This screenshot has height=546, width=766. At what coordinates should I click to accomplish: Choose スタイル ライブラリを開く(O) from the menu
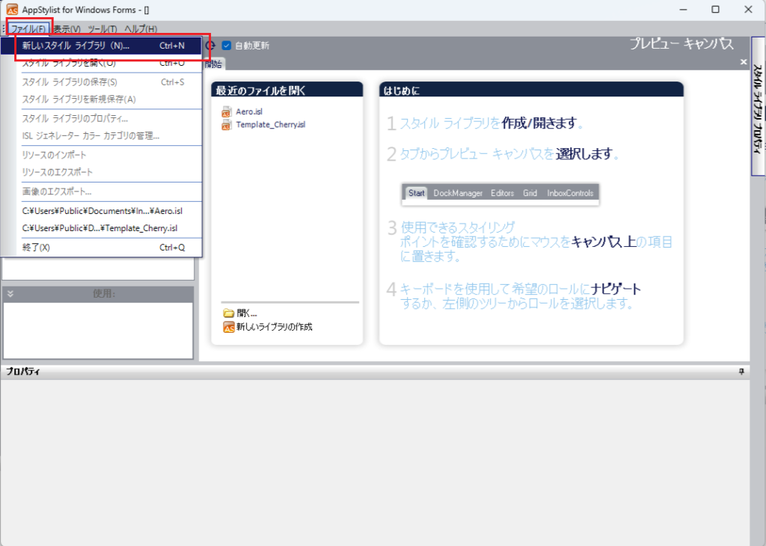(69, 63)
